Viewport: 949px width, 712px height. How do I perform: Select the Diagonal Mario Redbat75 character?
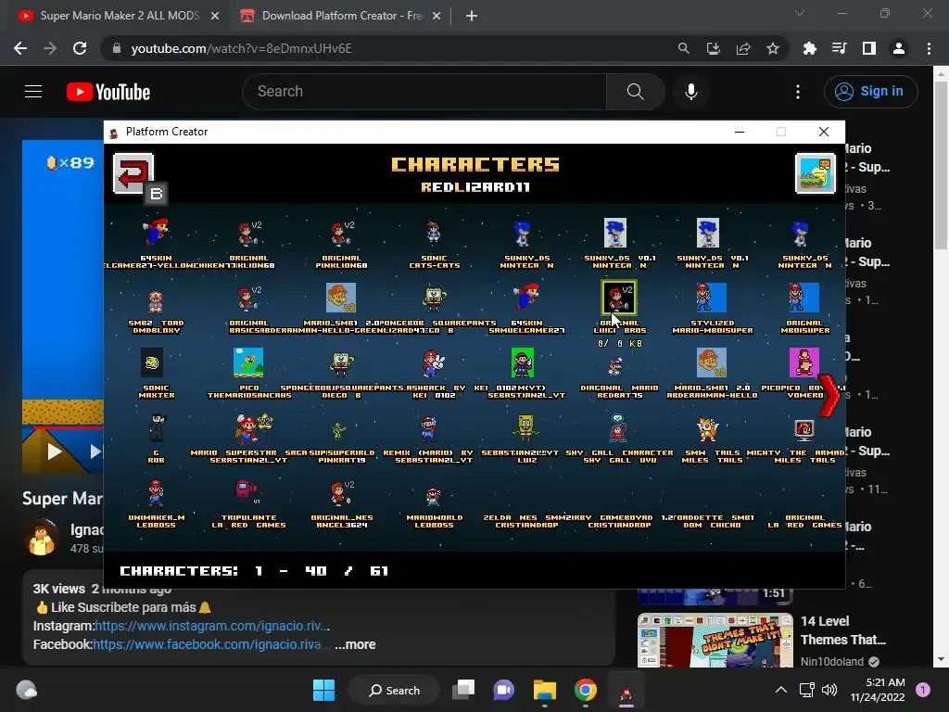click(616, 365)
